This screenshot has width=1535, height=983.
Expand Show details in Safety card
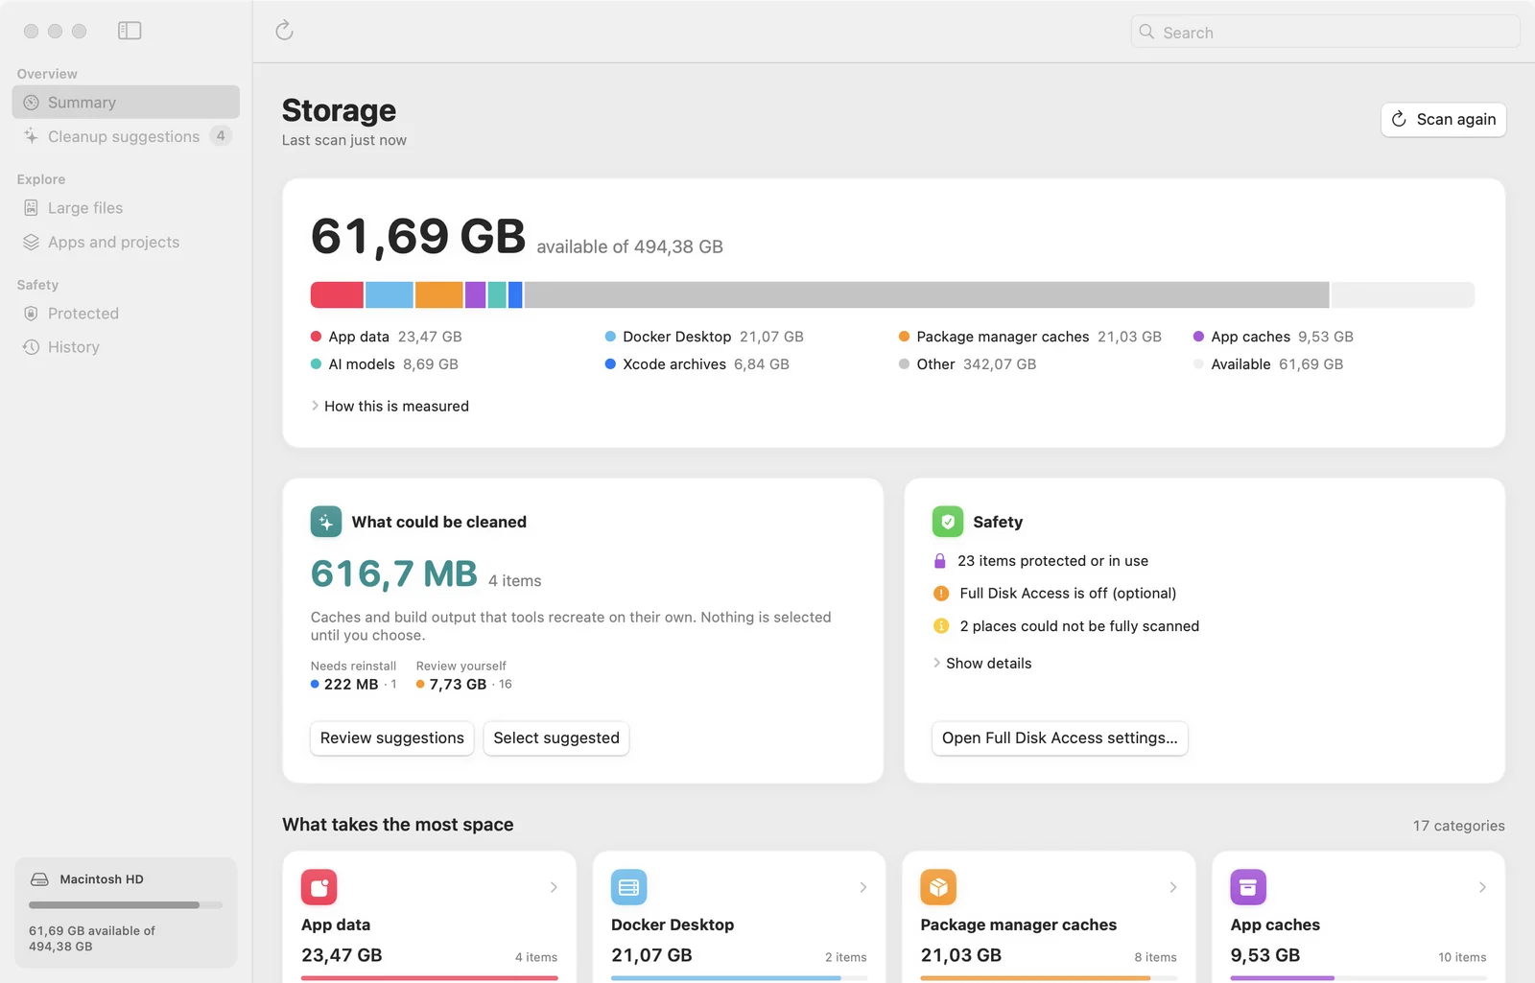(983, 664)
